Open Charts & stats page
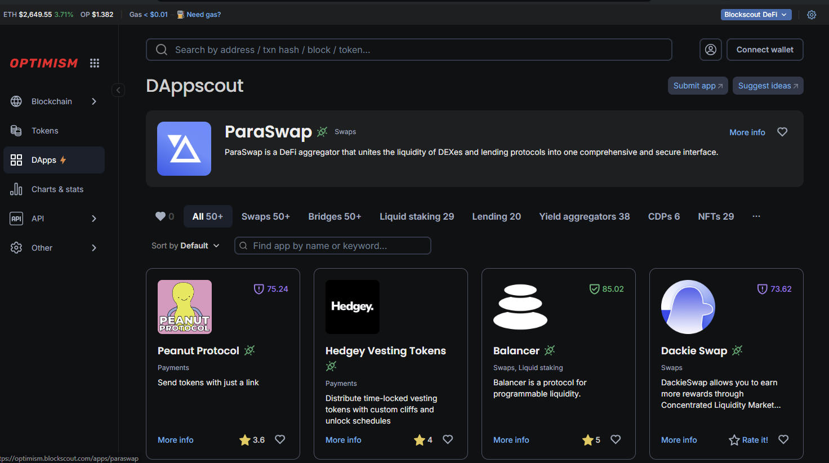The height and width of the screenshot is (463, 829). [x=54, y=189]
